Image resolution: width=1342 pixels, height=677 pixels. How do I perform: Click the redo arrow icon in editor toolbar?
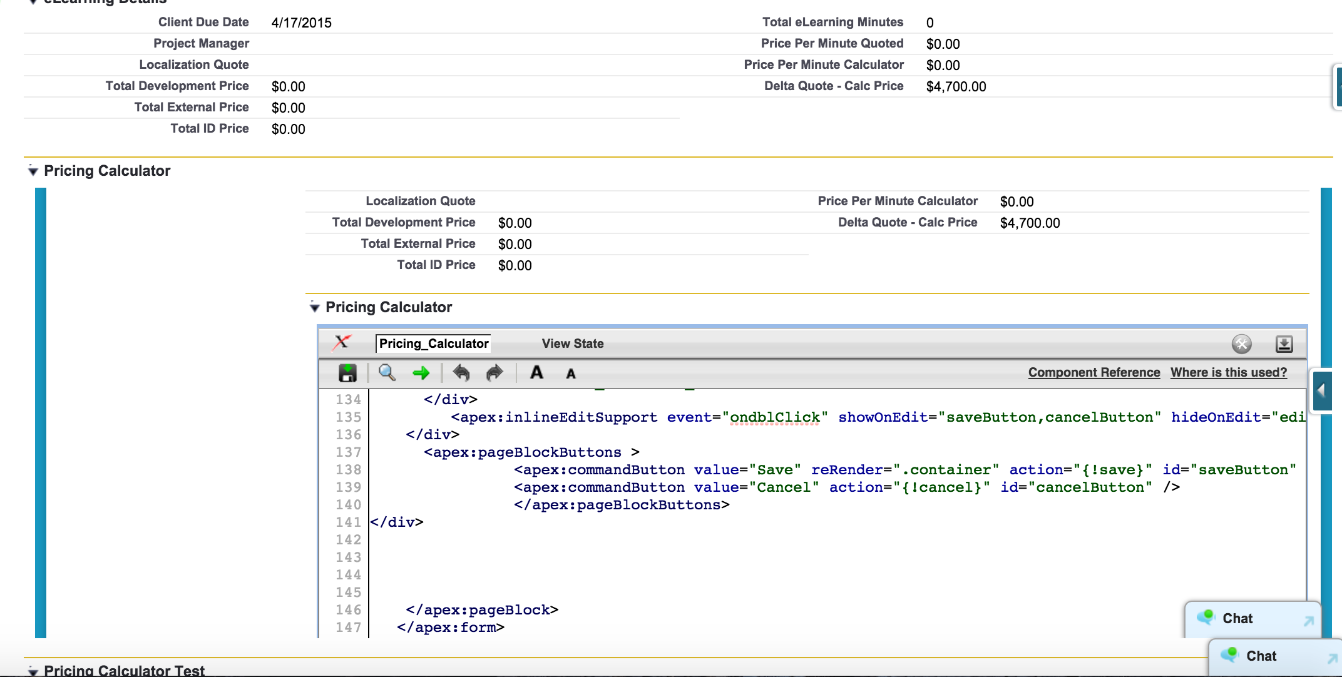click(x=492, y=373)
